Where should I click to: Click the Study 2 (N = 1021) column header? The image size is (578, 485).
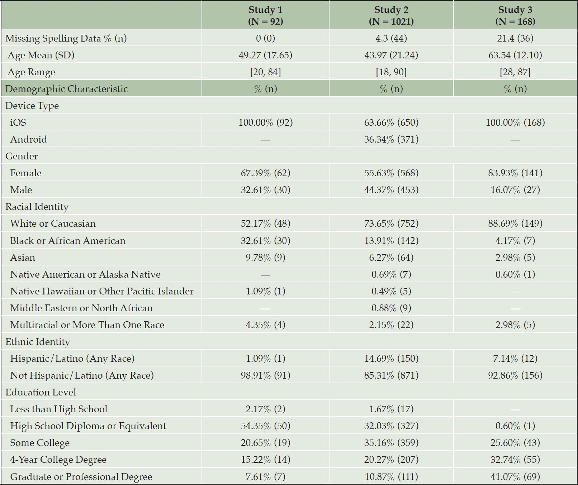pyautogui.click(x=391, y=15)
